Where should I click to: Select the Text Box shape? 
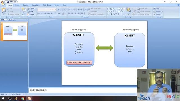point(111,9)
